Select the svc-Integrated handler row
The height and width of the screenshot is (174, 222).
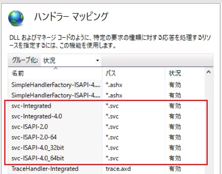[x=106, y=106]
